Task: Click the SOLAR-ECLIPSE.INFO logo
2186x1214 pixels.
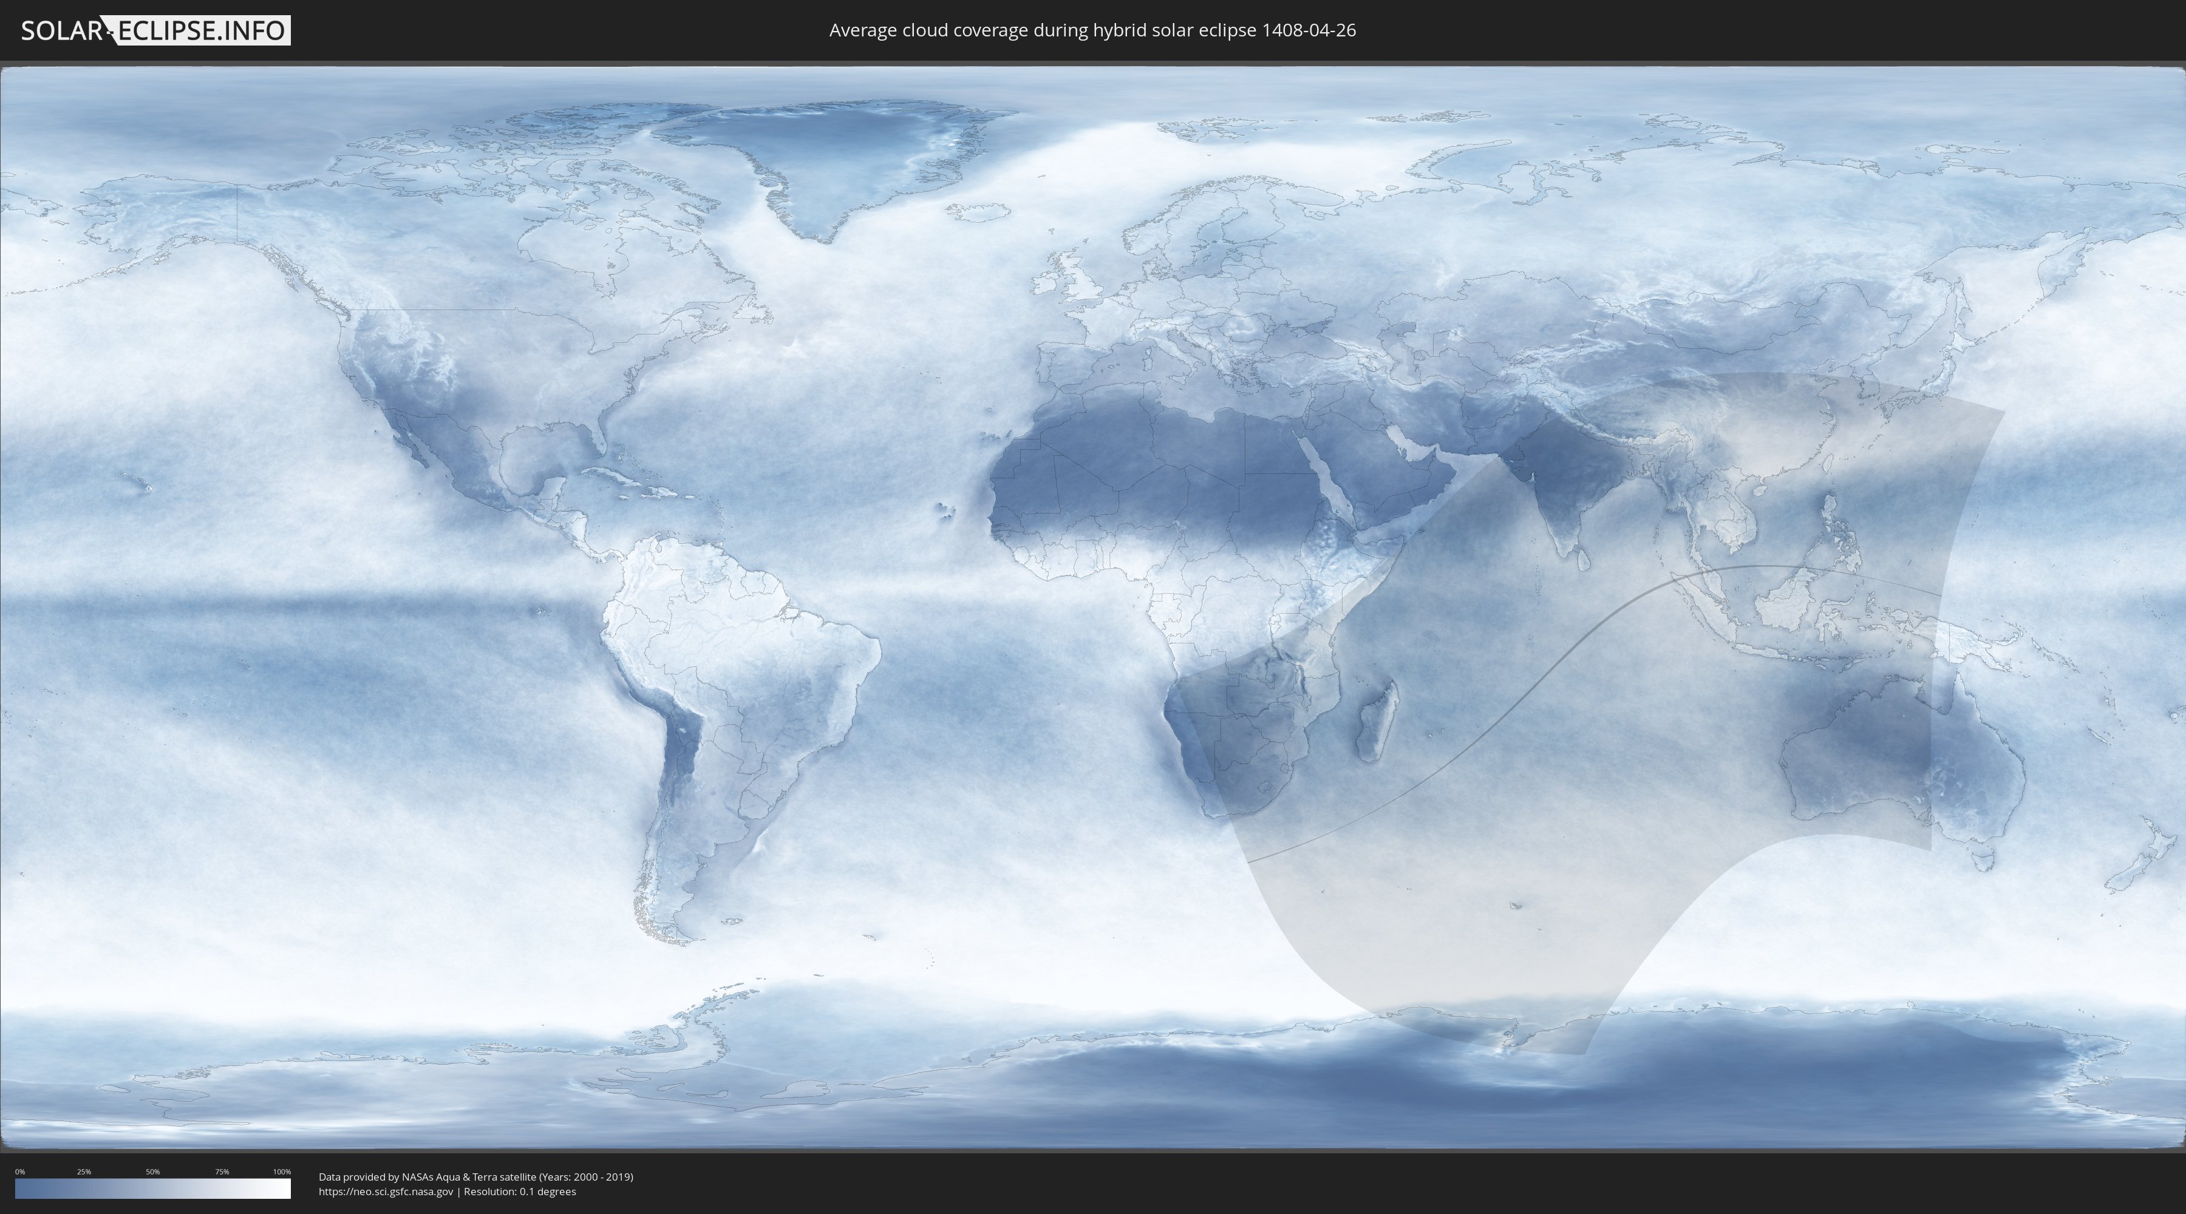Action: pos(155,30)
